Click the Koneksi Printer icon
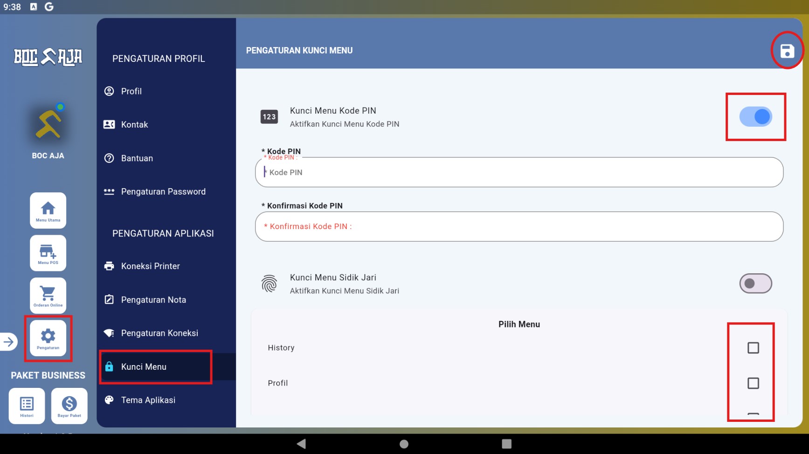Screen dimensions: 809x454 tap(109, 266)
